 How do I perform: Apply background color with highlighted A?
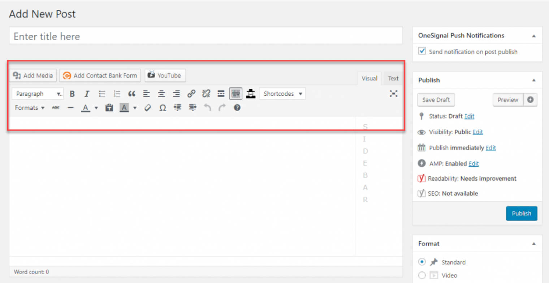point(124,108)
